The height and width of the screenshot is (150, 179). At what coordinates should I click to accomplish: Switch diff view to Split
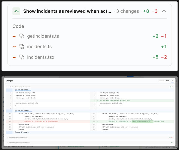coord(168,81)
